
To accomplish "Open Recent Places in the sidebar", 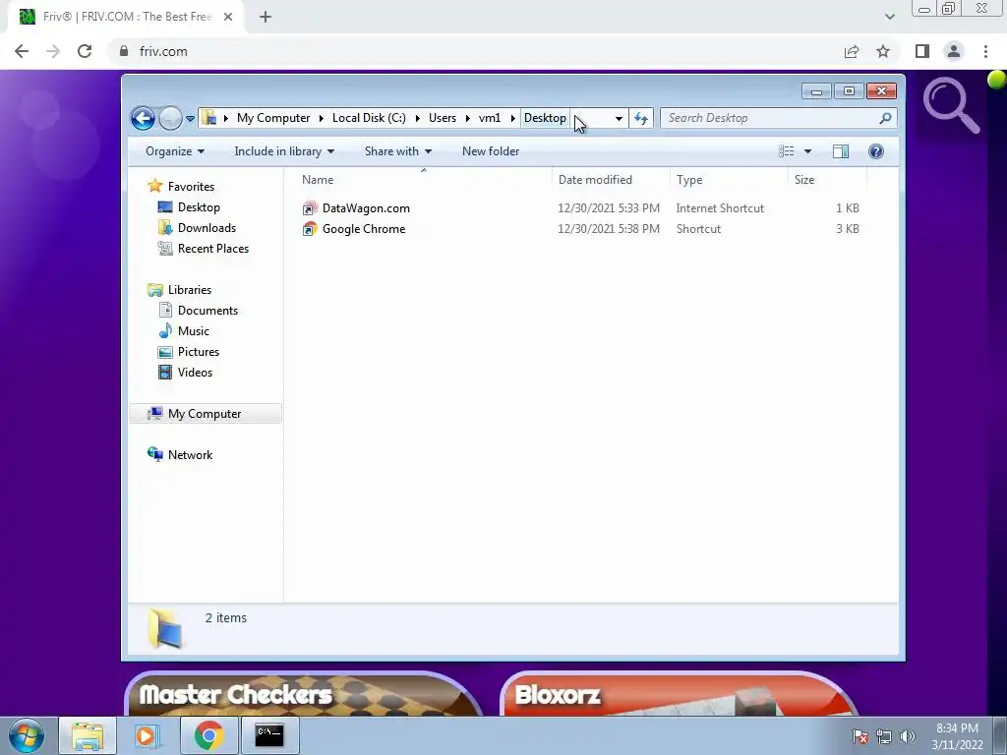I will pos(213,249).
